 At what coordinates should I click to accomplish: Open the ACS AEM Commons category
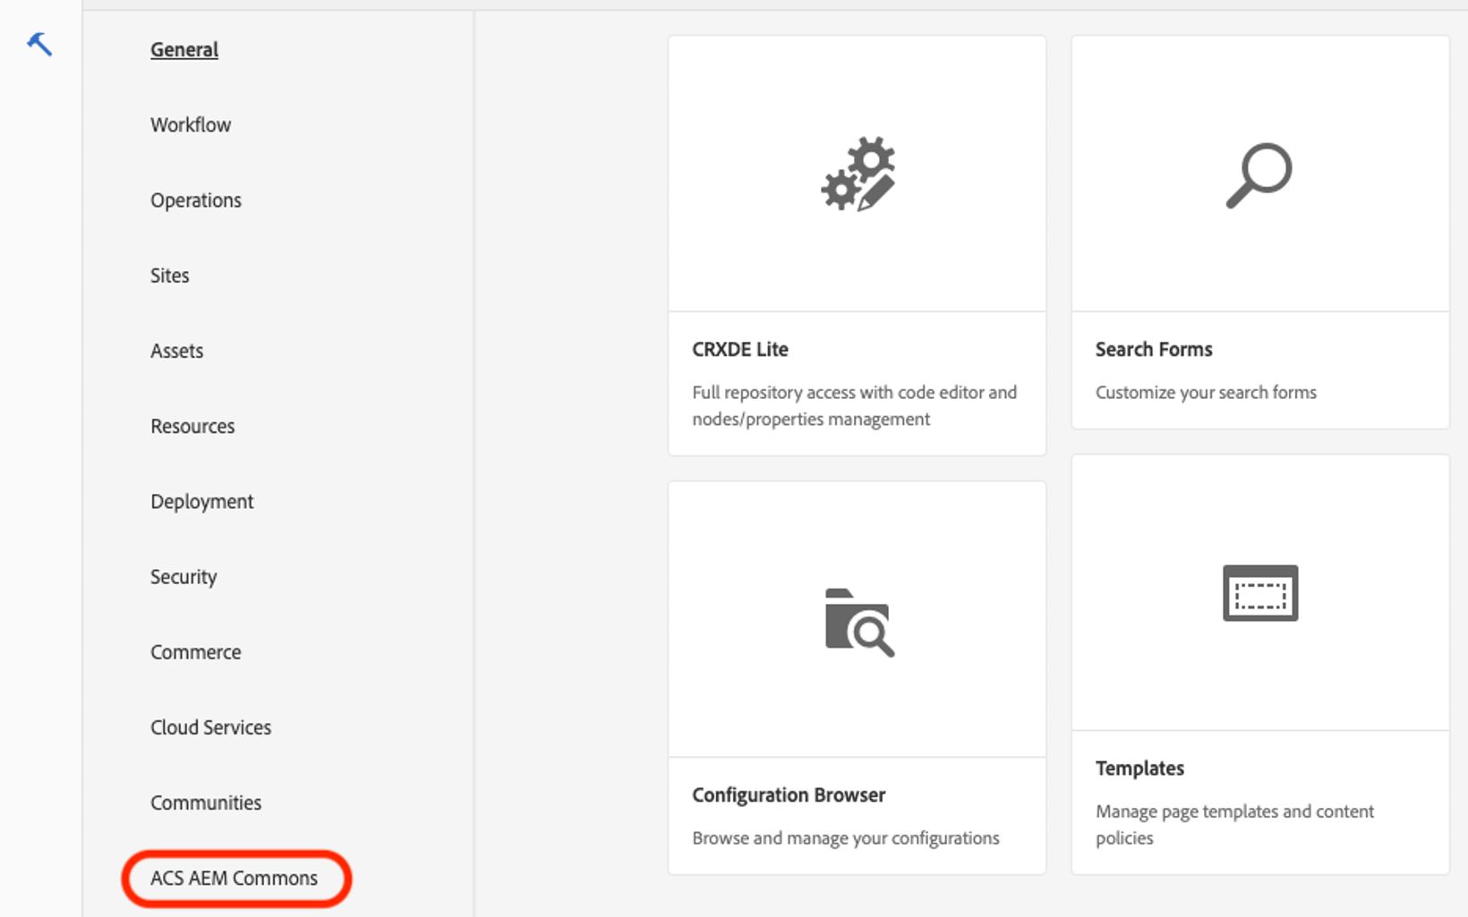click(235, 879)
